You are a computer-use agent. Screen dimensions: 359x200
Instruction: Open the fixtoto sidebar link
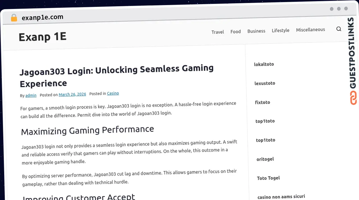click(x=262, y=102)
